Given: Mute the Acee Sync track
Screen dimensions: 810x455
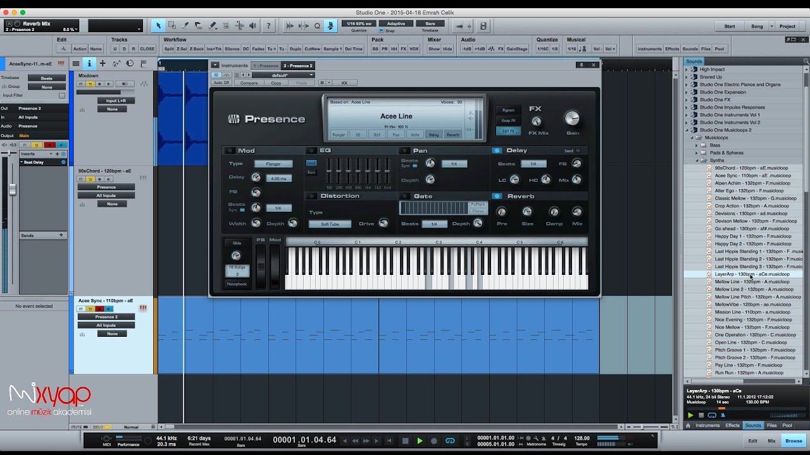Looking at the screenshot, I should 81,308.
